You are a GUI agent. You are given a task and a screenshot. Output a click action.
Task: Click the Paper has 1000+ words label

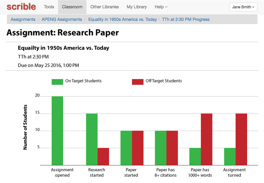point(200,172)
